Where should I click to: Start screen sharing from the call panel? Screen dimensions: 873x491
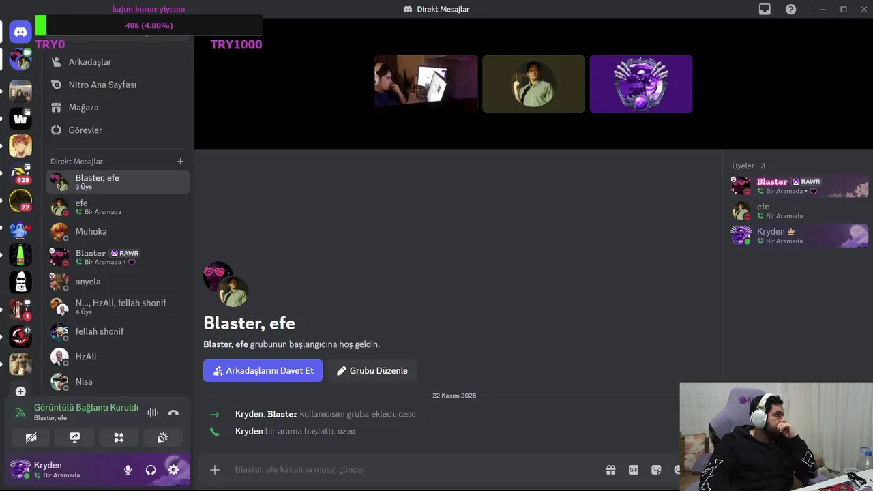coord(75,438)
